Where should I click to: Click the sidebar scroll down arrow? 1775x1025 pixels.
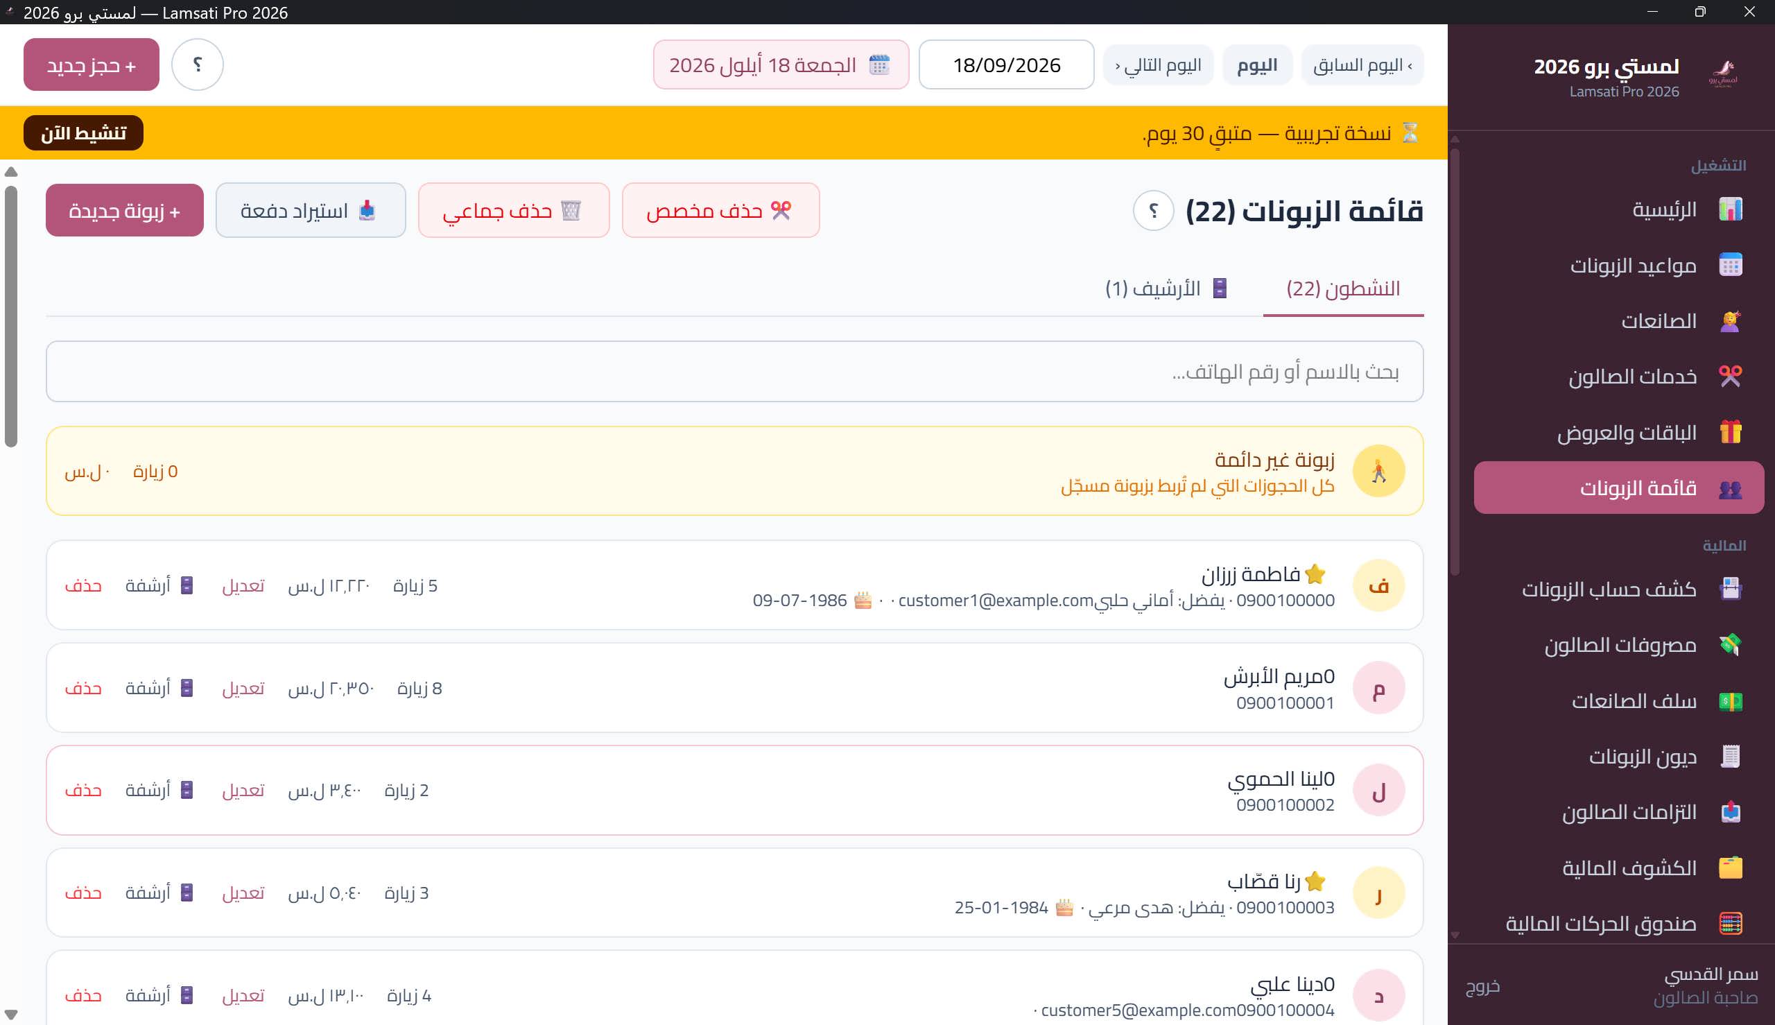click(1455, 935)
